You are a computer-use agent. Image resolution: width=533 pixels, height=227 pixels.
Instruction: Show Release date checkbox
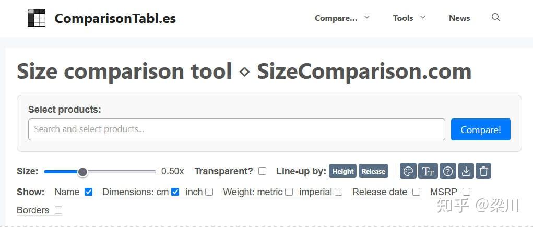coord(416,192)
